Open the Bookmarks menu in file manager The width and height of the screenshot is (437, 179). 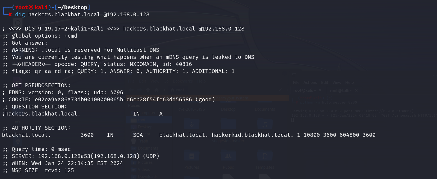pos(183,81)
